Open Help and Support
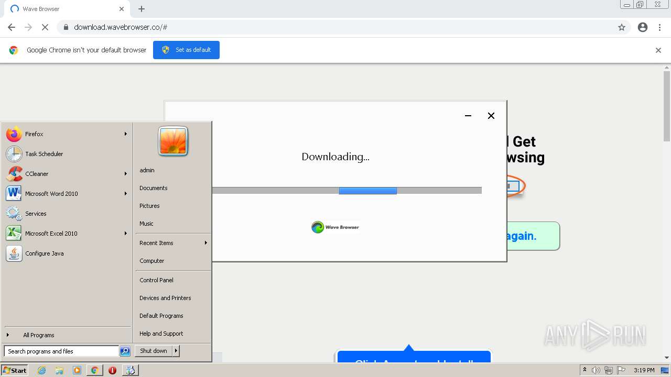The image size is (671, 377). [161, 334]
